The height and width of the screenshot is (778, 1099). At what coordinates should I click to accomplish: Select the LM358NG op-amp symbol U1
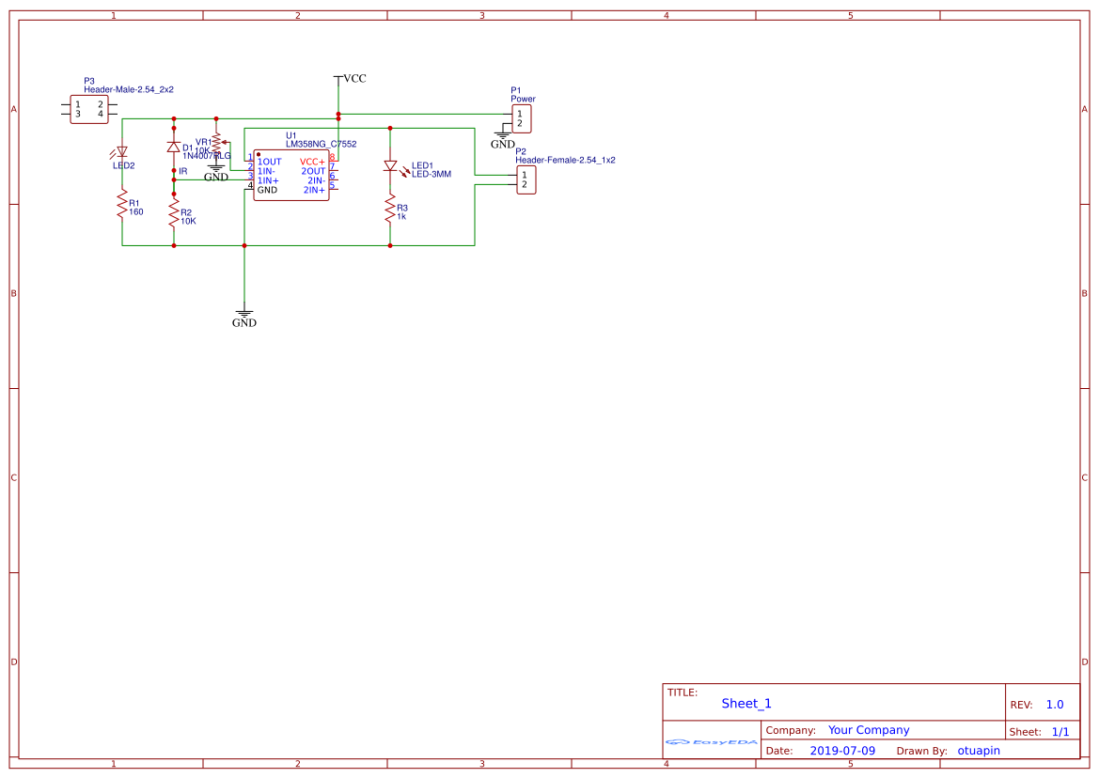291,177
